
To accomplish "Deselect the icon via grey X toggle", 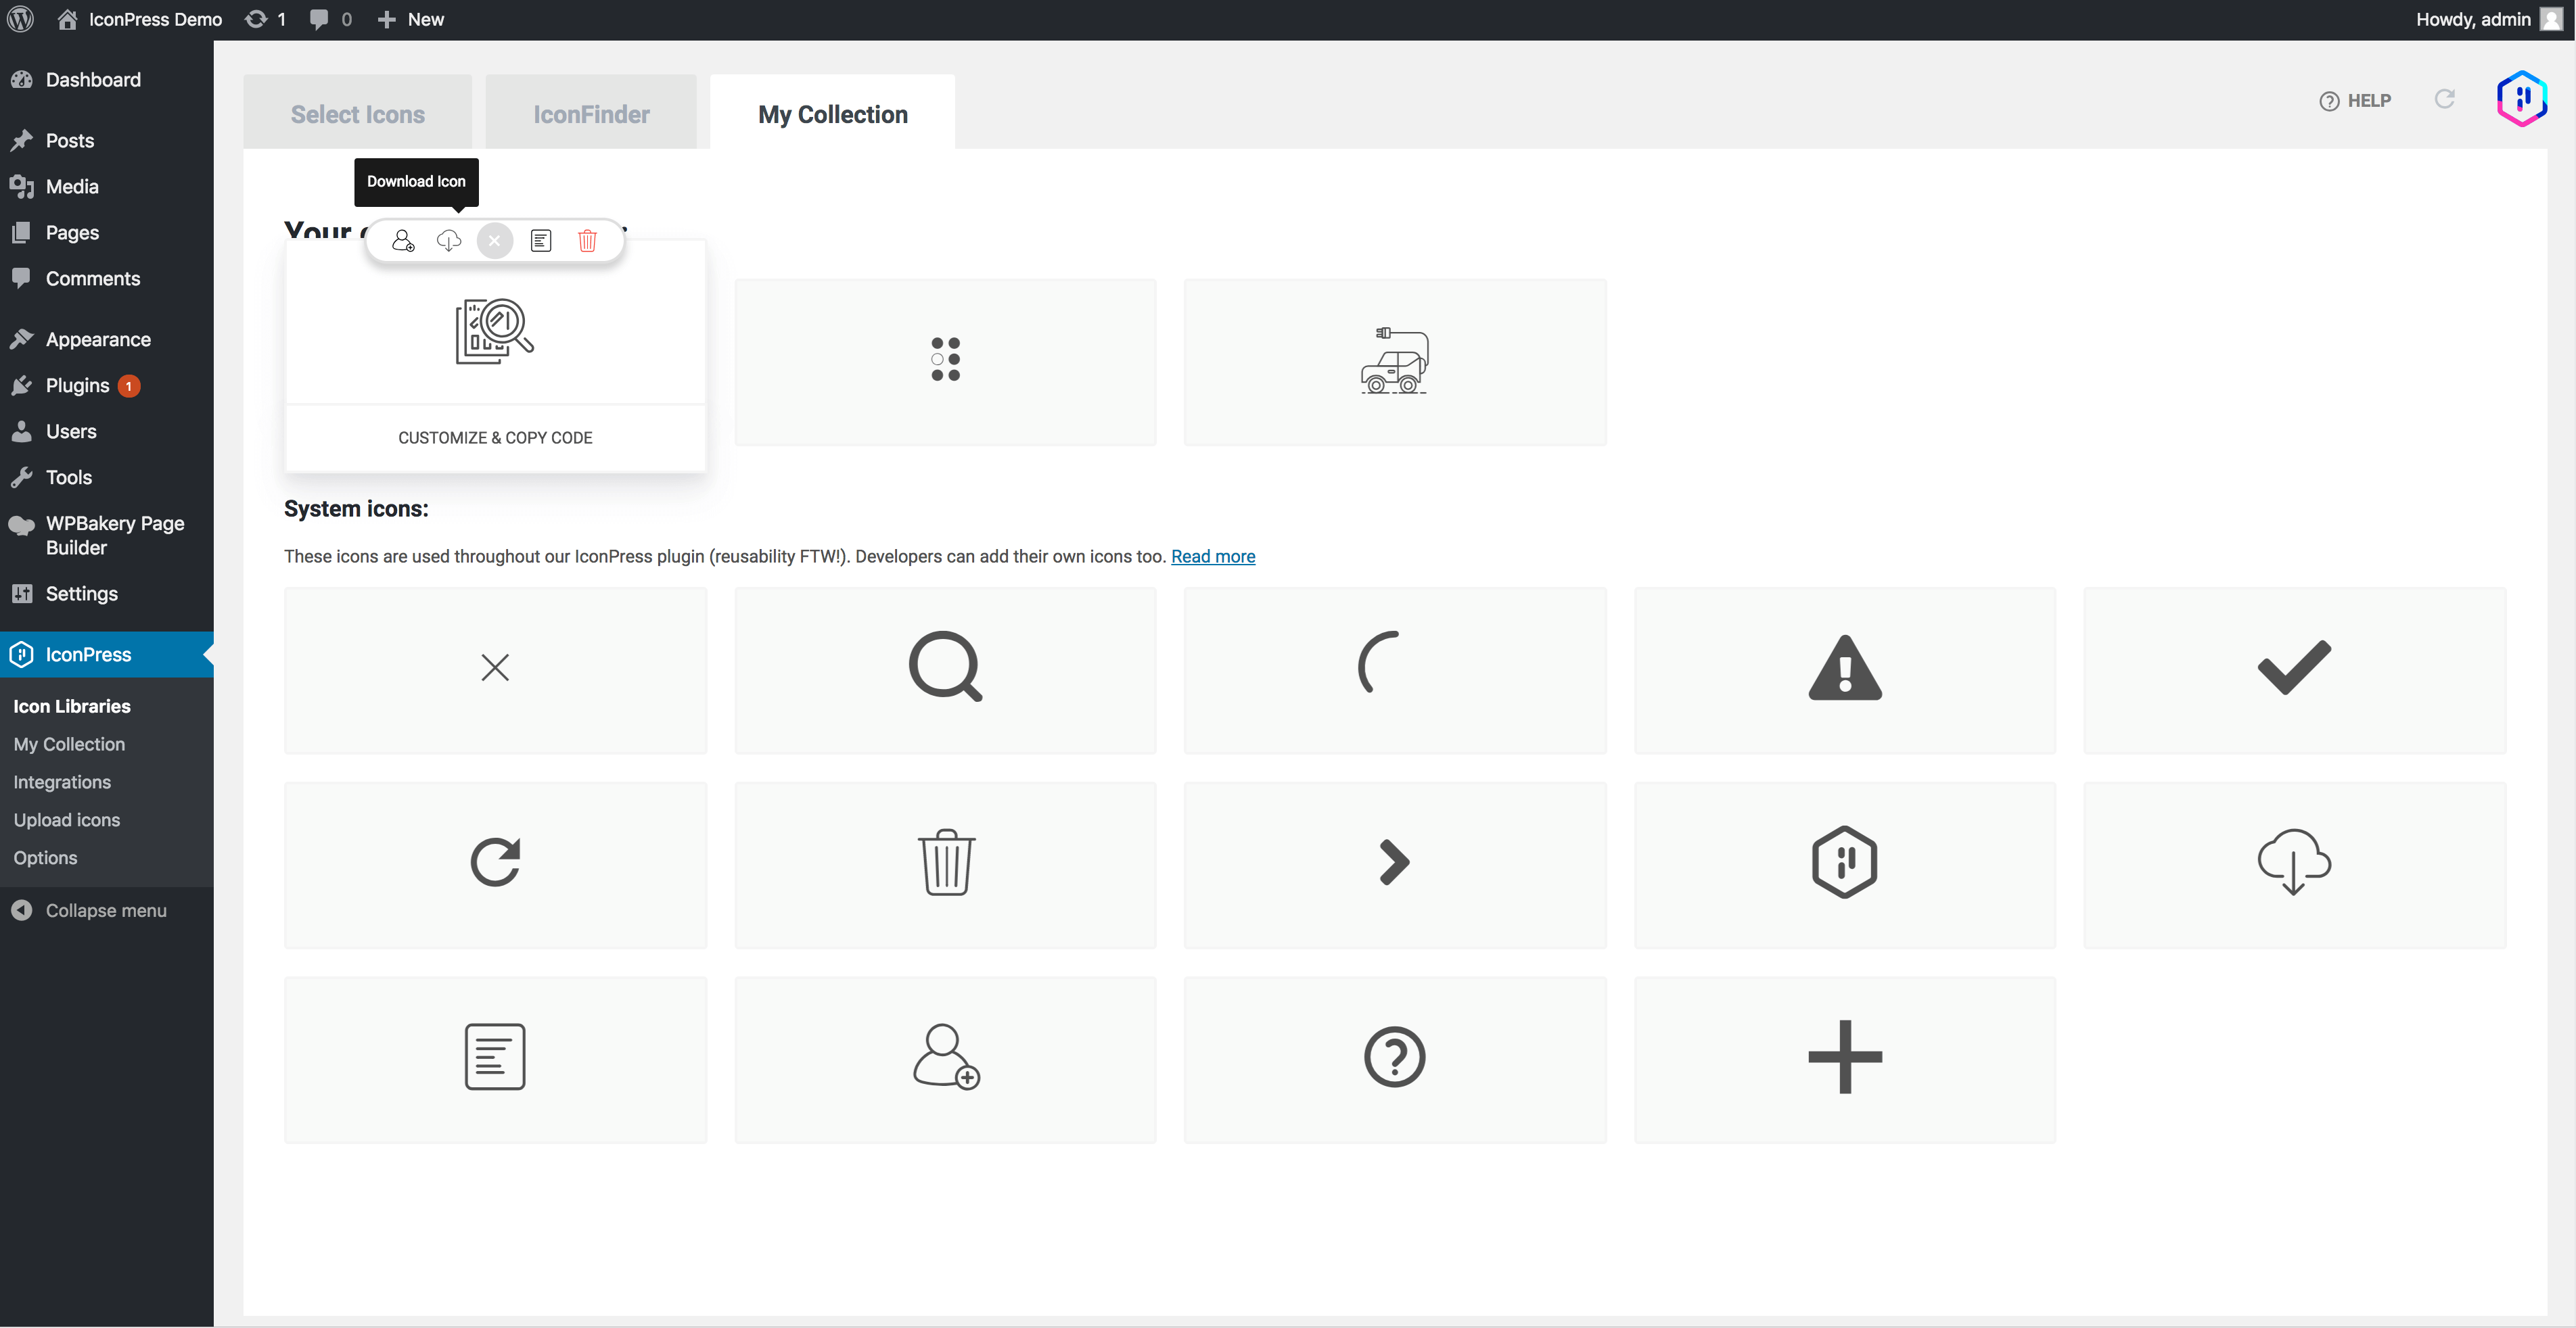I will [x=494, y=240].
